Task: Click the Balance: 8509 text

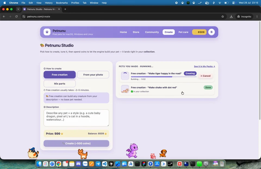Action: pos(96,134)
